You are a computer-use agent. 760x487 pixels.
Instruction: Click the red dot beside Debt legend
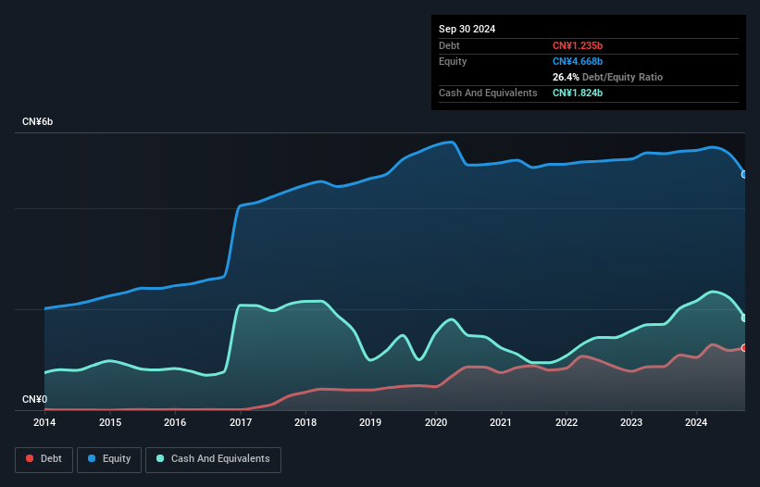pyautogui.click(x=29, y=459)
